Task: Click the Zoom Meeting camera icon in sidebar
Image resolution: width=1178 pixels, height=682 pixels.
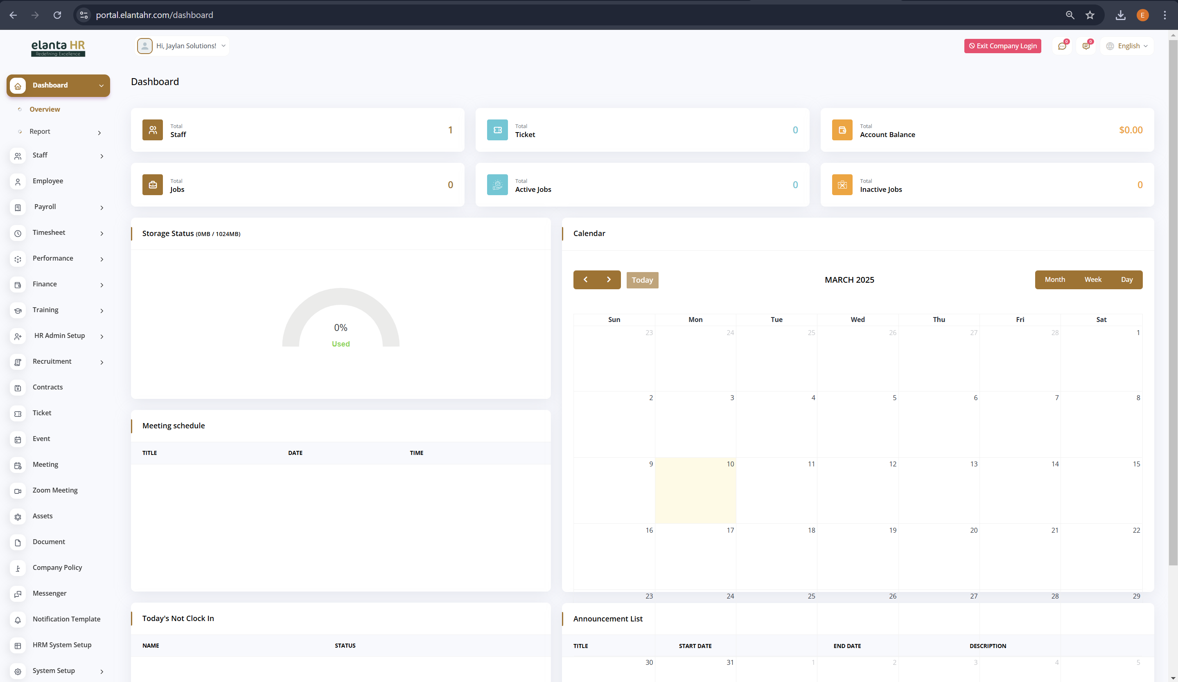Action: click(18, 491)
